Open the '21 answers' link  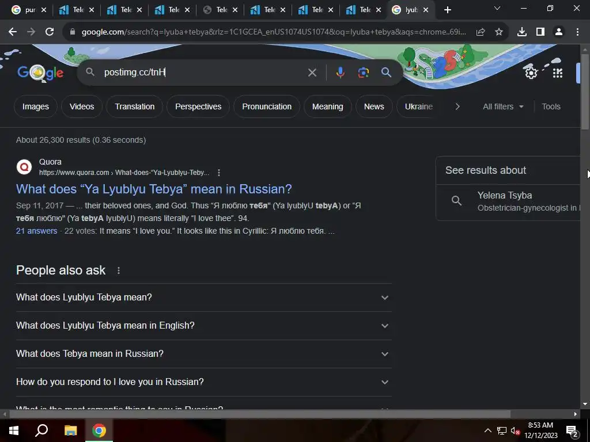coord(36,231)
